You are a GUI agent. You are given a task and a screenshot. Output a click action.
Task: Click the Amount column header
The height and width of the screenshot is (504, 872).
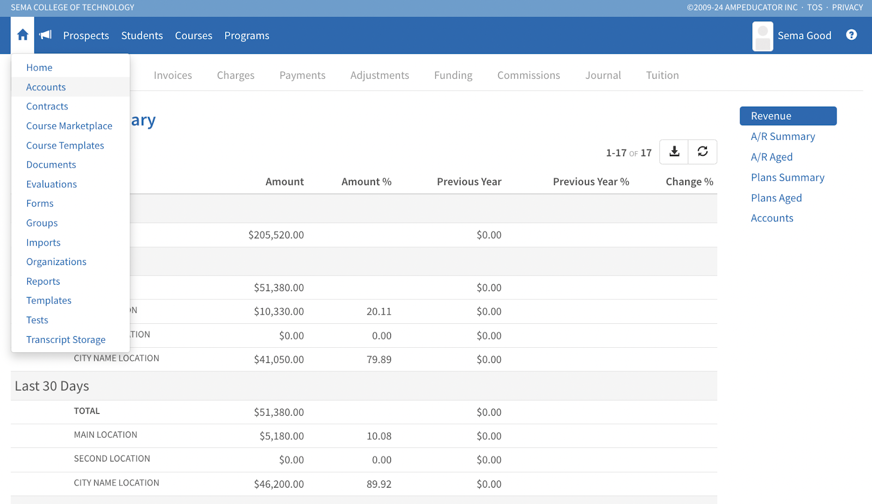pyautogui.click(x=284, y=182)
